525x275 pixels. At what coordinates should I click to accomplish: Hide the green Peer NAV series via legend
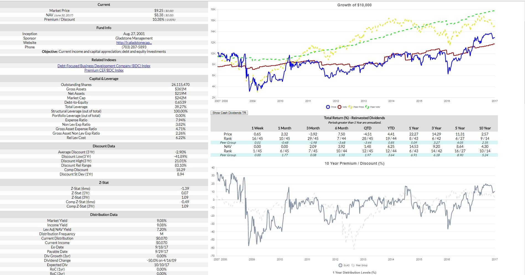[x=367, y=107]
